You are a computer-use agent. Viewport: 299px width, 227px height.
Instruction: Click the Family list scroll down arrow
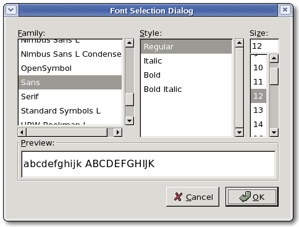[130, 121]
